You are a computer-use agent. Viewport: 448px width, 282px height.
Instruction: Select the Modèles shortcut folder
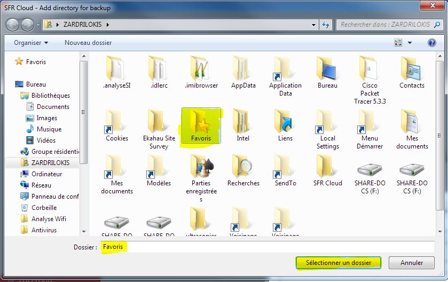click(159, 170)
